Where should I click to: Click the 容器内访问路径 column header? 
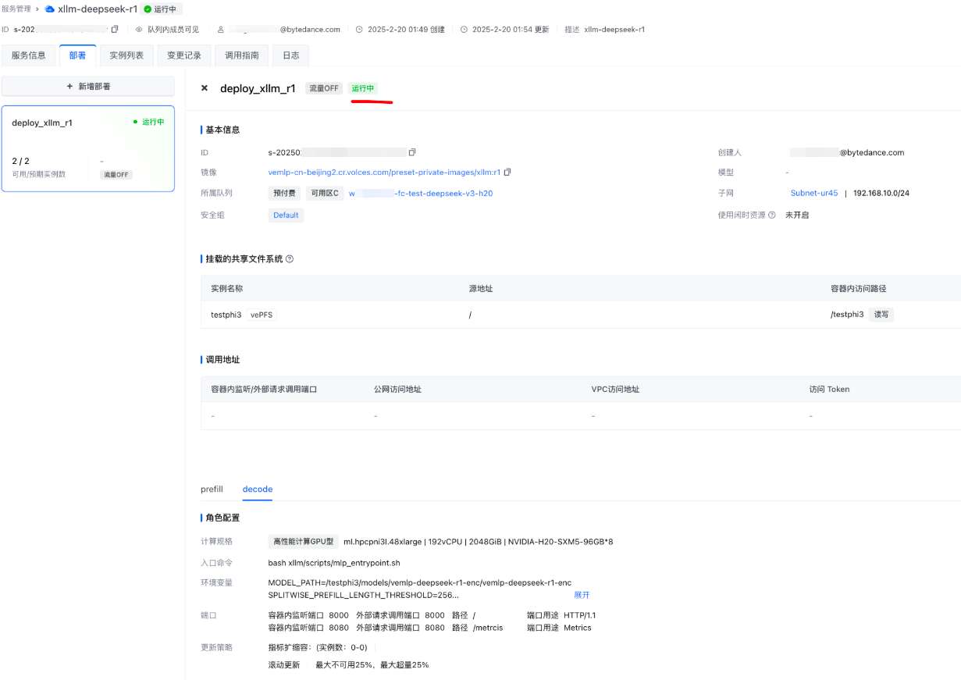(x=859, y=288)
